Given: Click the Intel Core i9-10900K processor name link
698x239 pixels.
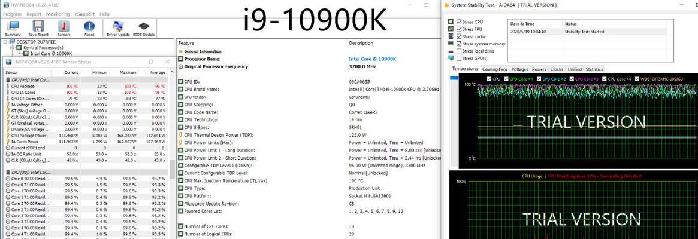Looking at the screenshot, I should (x=372, y=59).
